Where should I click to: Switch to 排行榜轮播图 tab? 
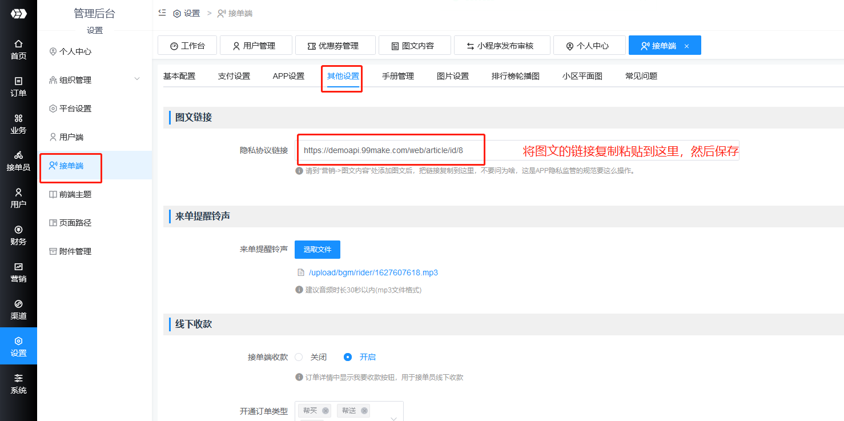516,76
